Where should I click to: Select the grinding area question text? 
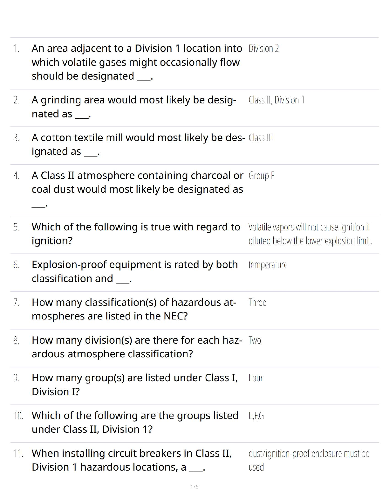(134, 107)
